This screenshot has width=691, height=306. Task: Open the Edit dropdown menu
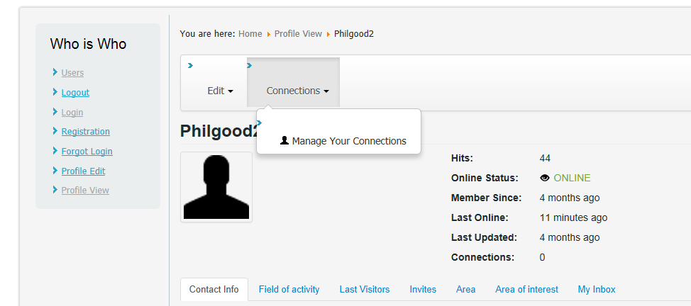[220, 91]
